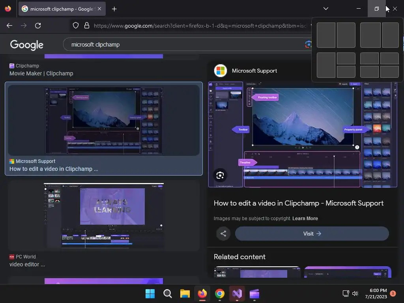Open How to edit a video in Clipchamp result link

coord(54,169)
